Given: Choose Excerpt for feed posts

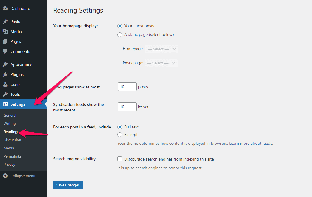Looking at the screenshot, I should 120,135.
